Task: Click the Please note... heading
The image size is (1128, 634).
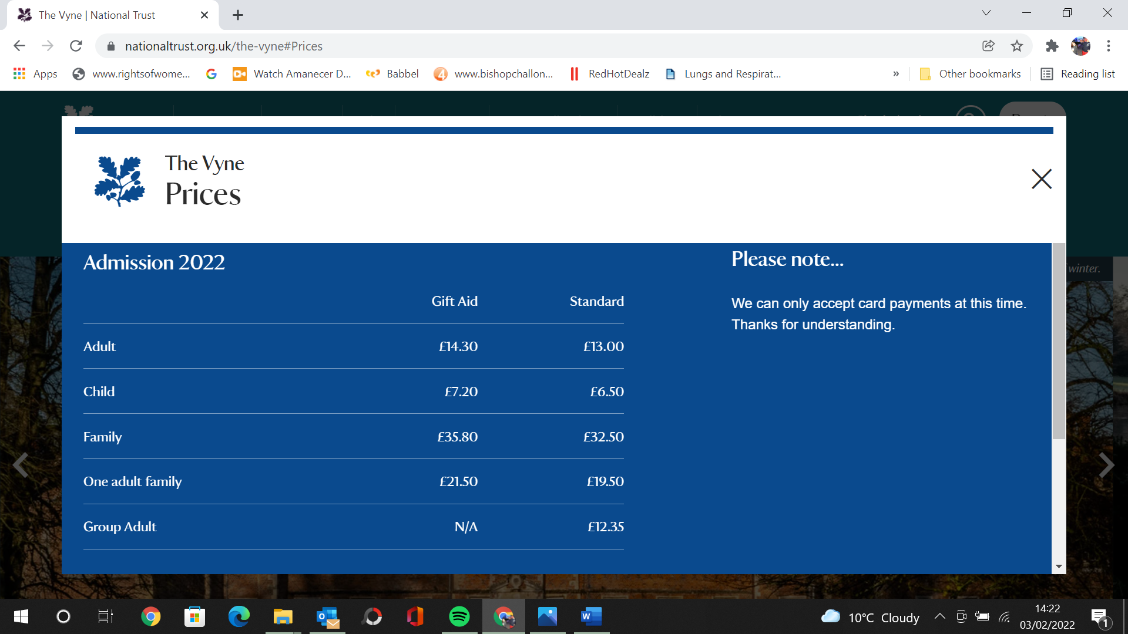Action: [x=787, y=259]
